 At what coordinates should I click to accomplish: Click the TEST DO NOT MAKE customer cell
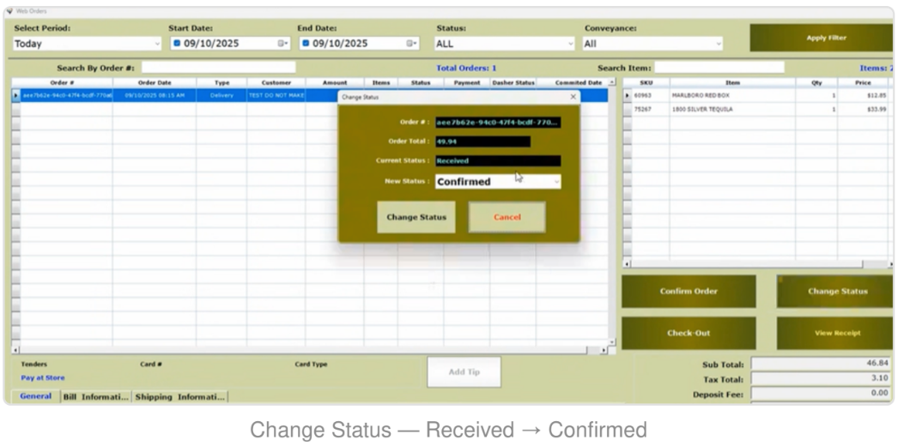[276, 95]
